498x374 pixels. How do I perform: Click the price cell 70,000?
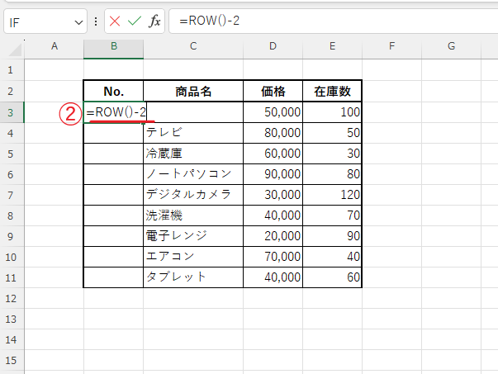point(273,257)
